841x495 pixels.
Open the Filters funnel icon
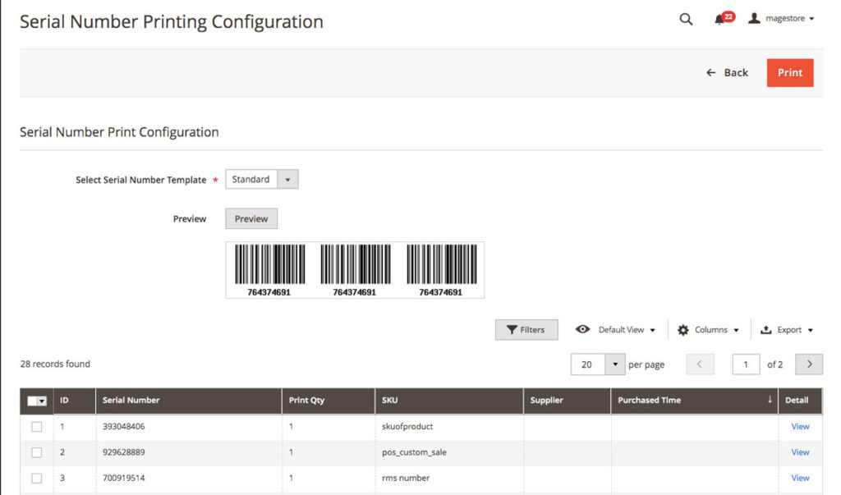pyautogui.click(x=514, y=329)
